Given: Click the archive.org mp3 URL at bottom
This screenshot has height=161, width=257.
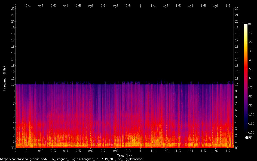Looking at the screenshot, I should click(x=71, y=159).
